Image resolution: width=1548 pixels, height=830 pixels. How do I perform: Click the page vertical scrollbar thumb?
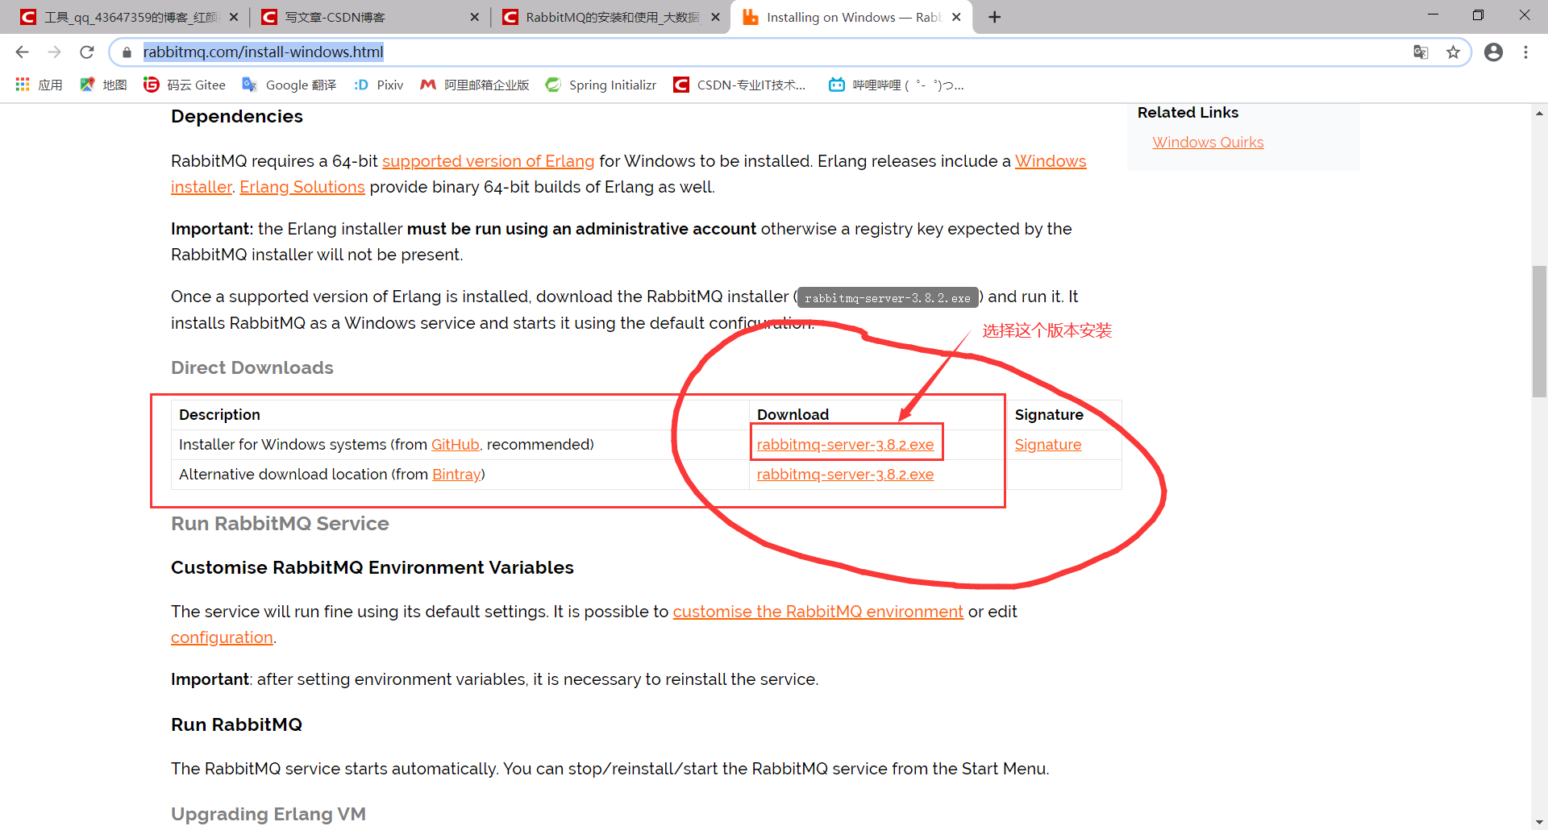[x=1539, y=330]
